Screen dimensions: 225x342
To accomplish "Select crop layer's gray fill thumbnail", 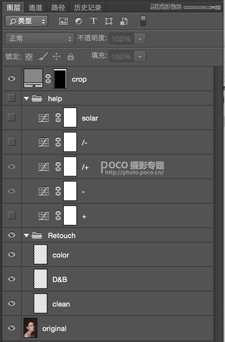I will [x=33, y=78].
